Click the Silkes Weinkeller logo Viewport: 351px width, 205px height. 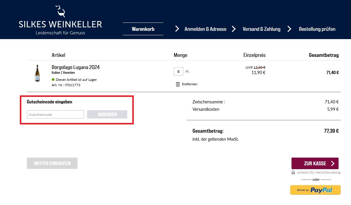pyautogui.click(x=60, y=20)
